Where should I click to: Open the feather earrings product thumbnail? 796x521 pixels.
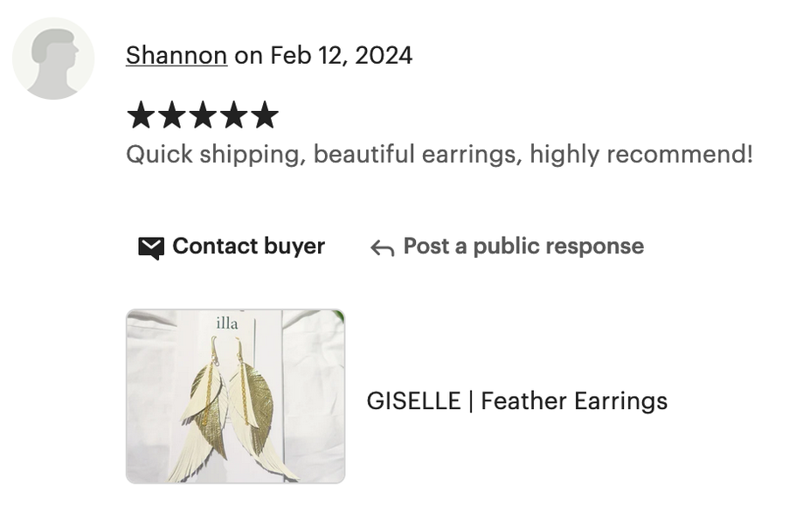point(236,396)
